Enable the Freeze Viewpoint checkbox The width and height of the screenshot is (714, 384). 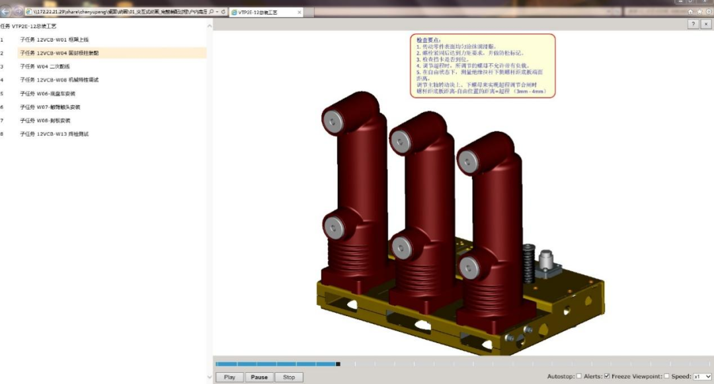click(x=666, y=376)
